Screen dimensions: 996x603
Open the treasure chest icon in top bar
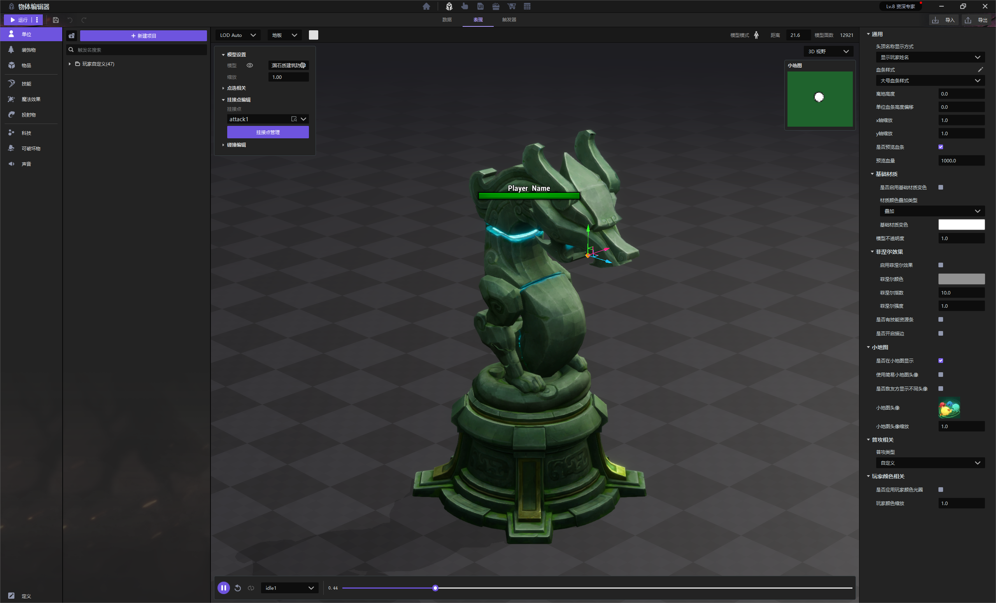496,7
